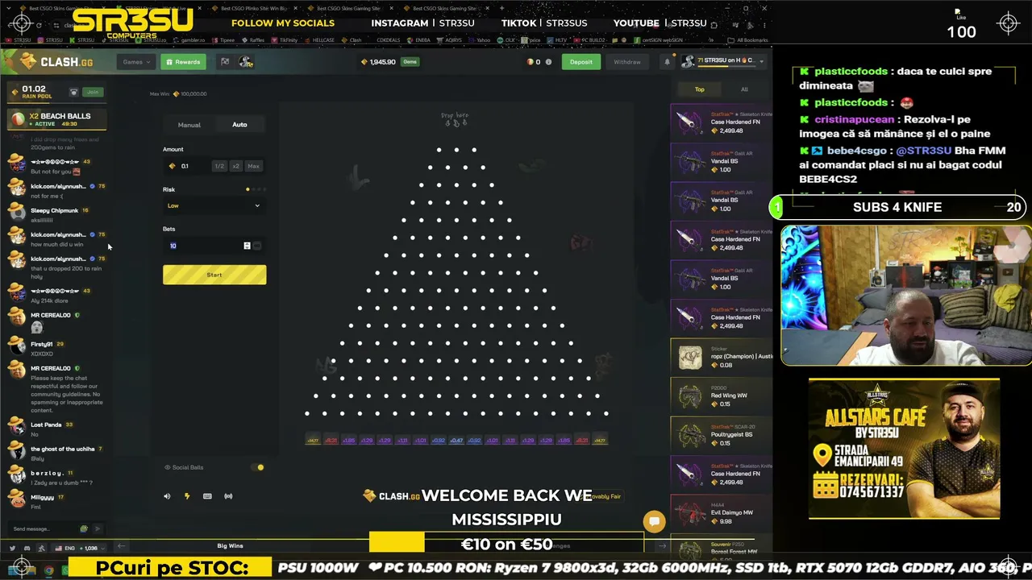
Task: Open the Games dropdown menu
Action: click(136, 62)
